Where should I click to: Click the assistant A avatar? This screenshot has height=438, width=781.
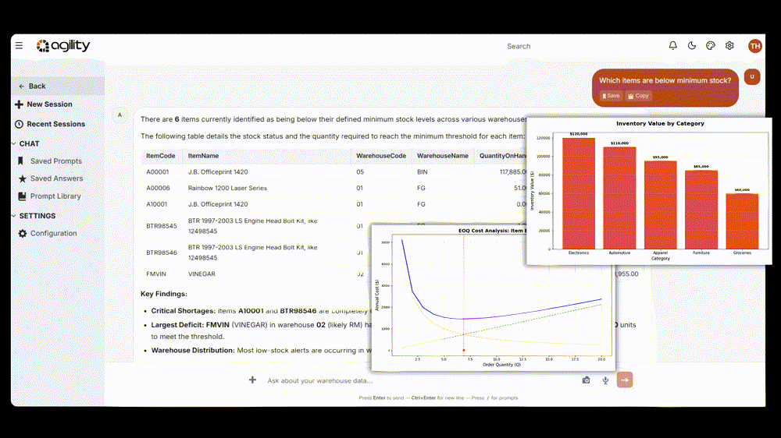119,115
